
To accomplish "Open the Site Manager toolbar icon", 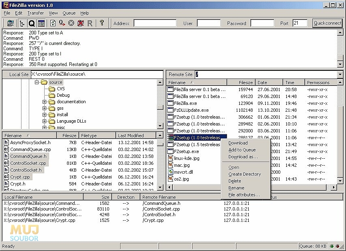I will click(x=11, y=23).
